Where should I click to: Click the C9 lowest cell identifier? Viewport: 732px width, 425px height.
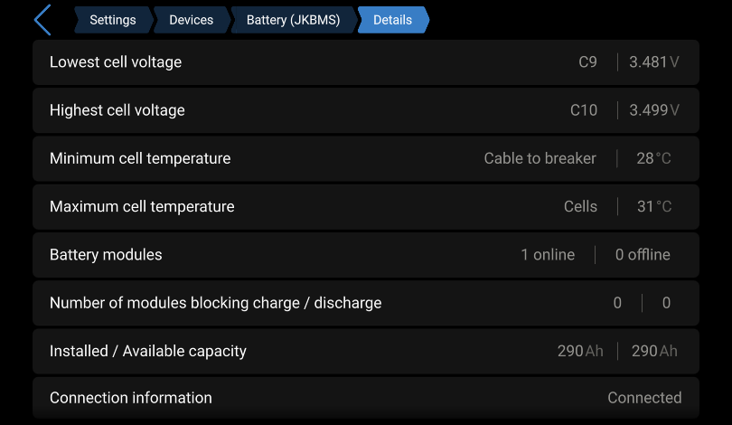pos(587,62)
